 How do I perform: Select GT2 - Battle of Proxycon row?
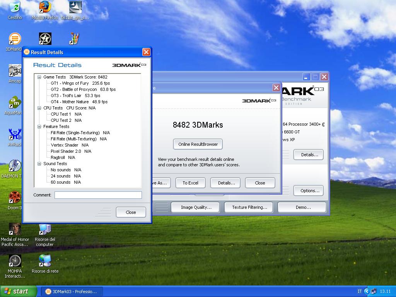click(83, 89)
